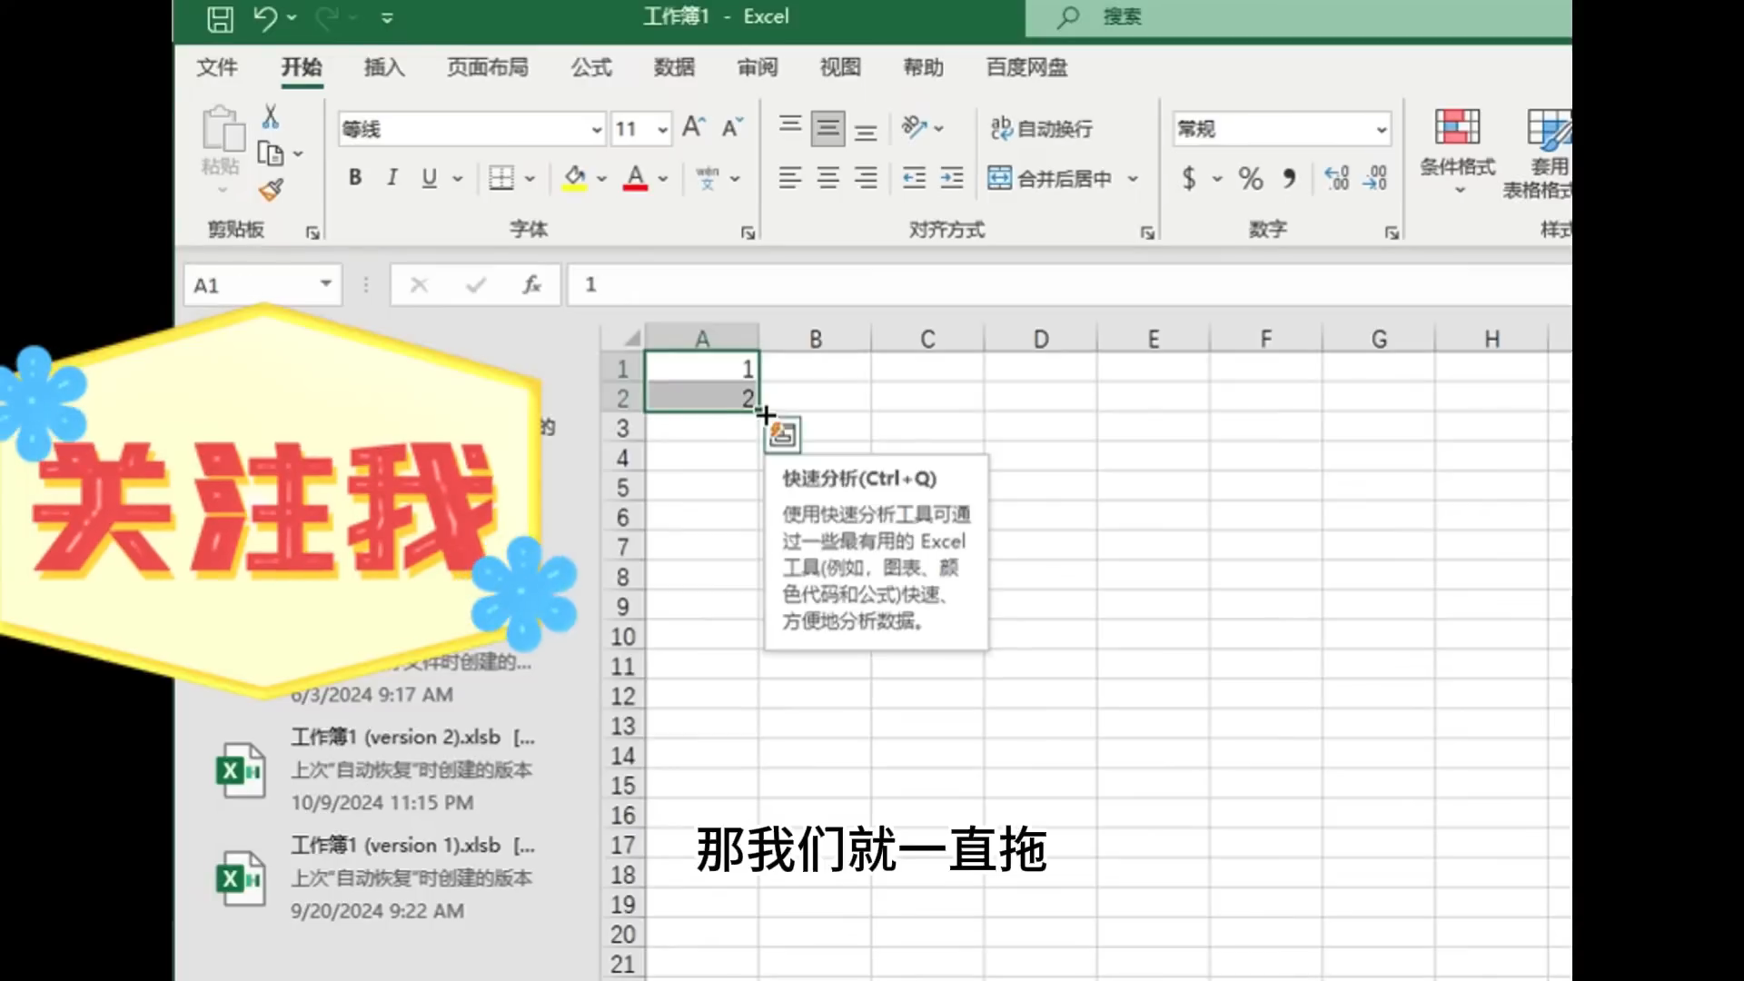Open the 条件格式 menu
The width and height of the screenshot is (1744, 981).
[1458, 151]
